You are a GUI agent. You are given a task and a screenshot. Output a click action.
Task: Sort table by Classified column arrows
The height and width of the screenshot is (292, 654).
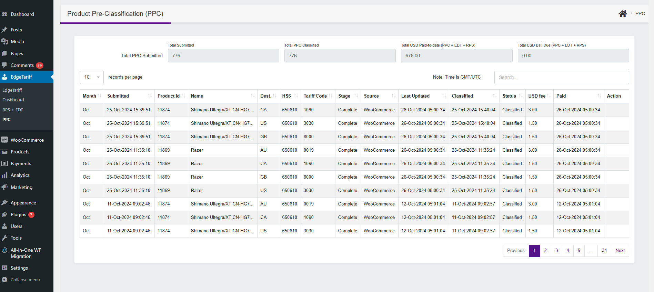click(x=495, y=96)
